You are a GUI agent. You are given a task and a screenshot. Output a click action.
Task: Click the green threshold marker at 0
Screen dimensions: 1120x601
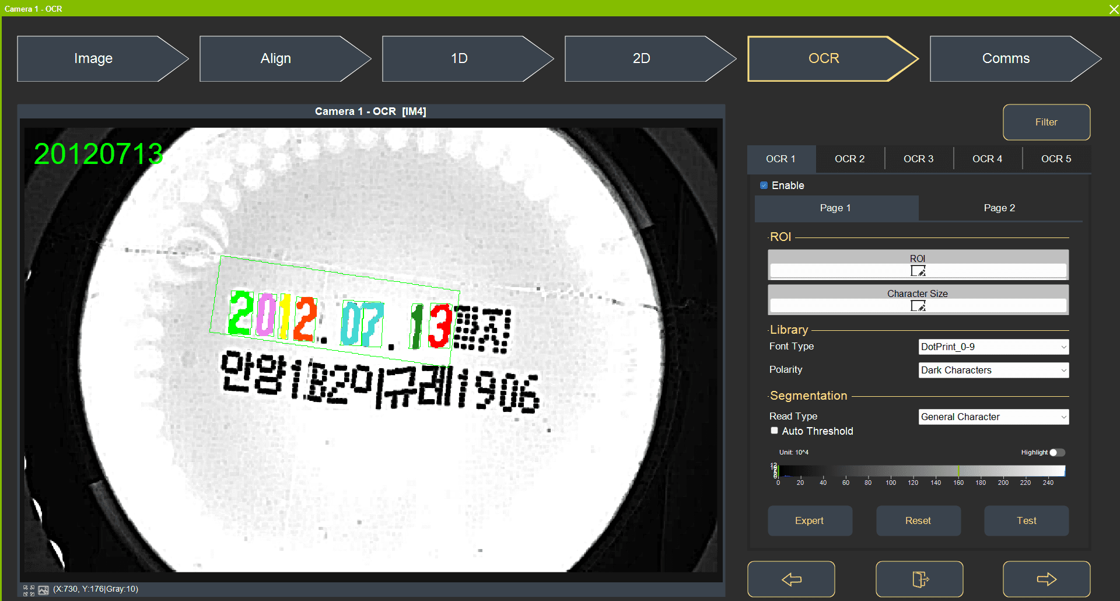click(779, 471)
